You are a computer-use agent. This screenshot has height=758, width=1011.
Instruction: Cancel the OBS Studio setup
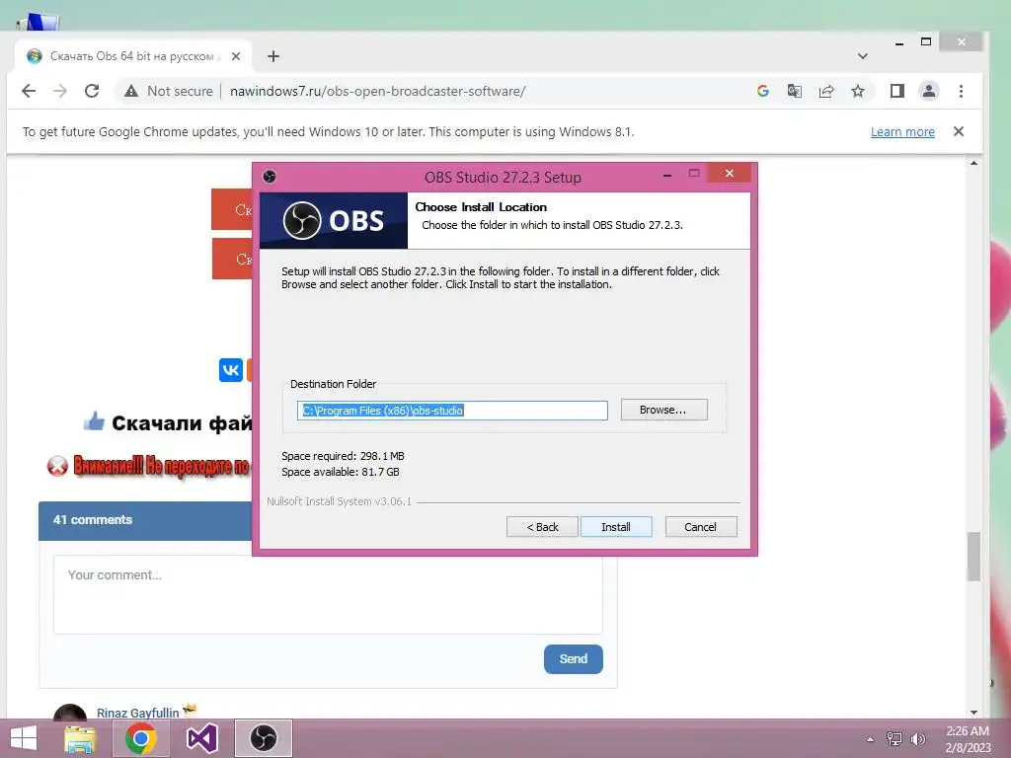[700, 527]
